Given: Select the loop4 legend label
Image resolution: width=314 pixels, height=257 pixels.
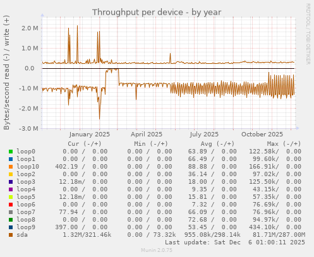Looking at the screenshot, I should 26,189.
